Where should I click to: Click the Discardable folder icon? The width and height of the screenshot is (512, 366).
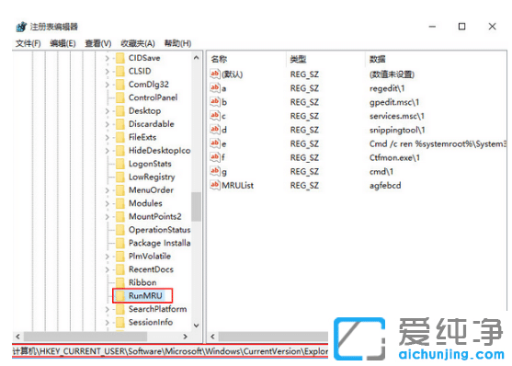(120, 124)
